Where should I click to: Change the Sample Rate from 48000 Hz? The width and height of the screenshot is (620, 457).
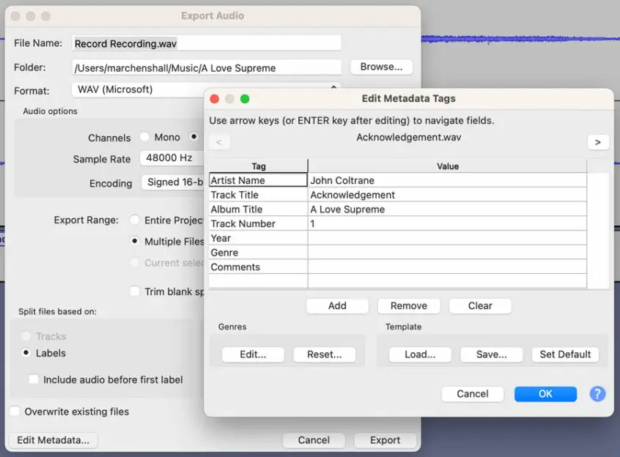point(173,159)
